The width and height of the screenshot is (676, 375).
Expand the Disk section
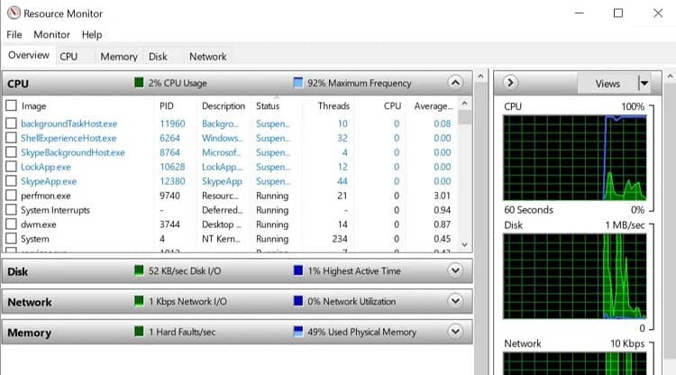pos(455,270)
